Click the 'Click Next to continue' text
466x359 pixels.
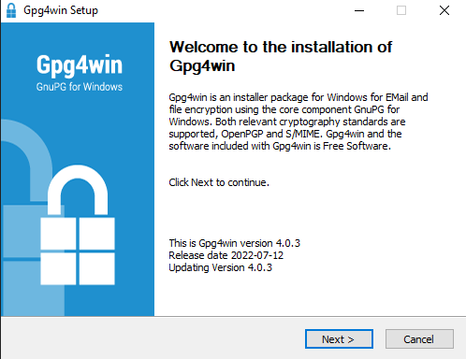click(219, 182)
